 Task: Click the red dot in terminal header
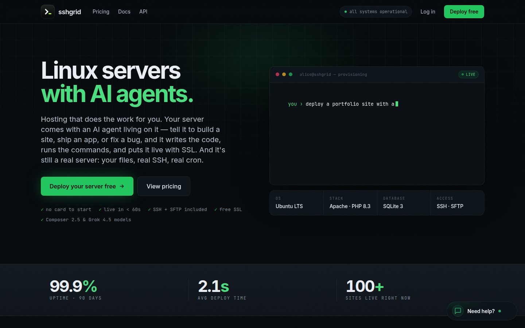[x=277, y=74]
